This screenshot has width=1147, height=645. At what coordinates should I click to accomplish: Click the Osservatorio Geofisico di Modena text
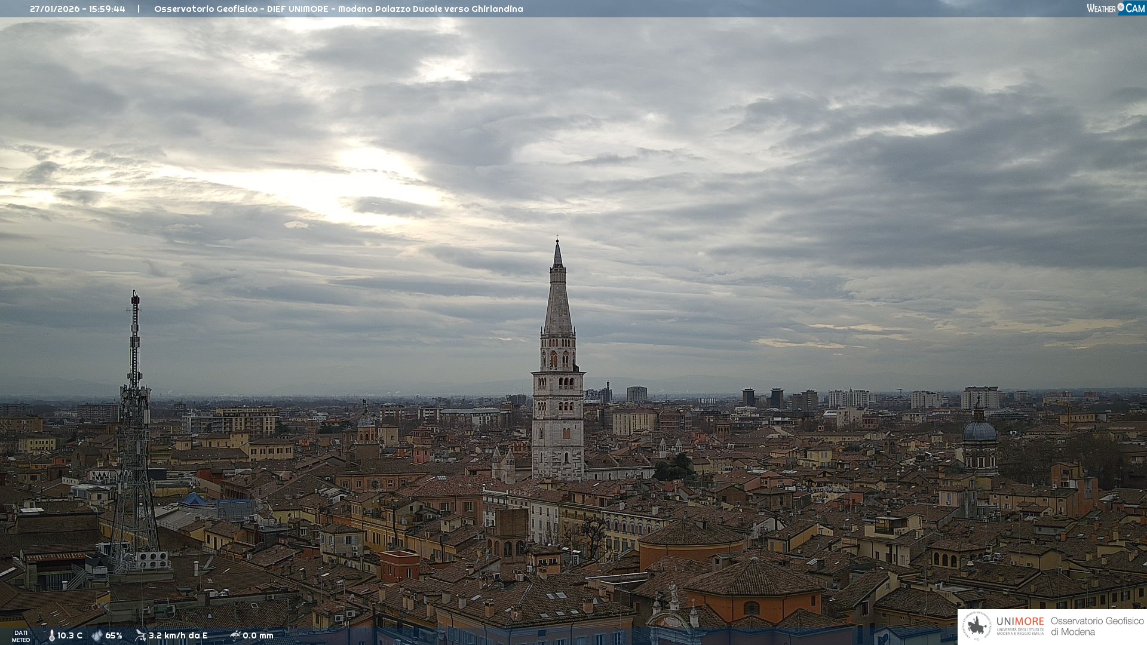pyautogui.click(x=1097, y=626)
